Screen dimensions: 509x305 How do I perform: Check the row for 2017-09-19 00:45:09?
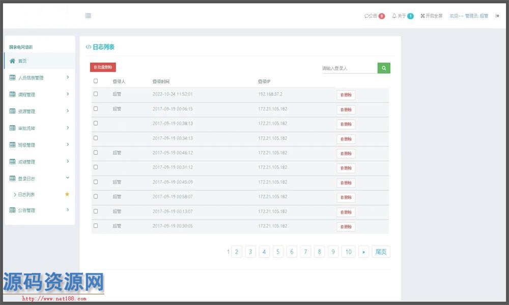(x=96, y=182)
